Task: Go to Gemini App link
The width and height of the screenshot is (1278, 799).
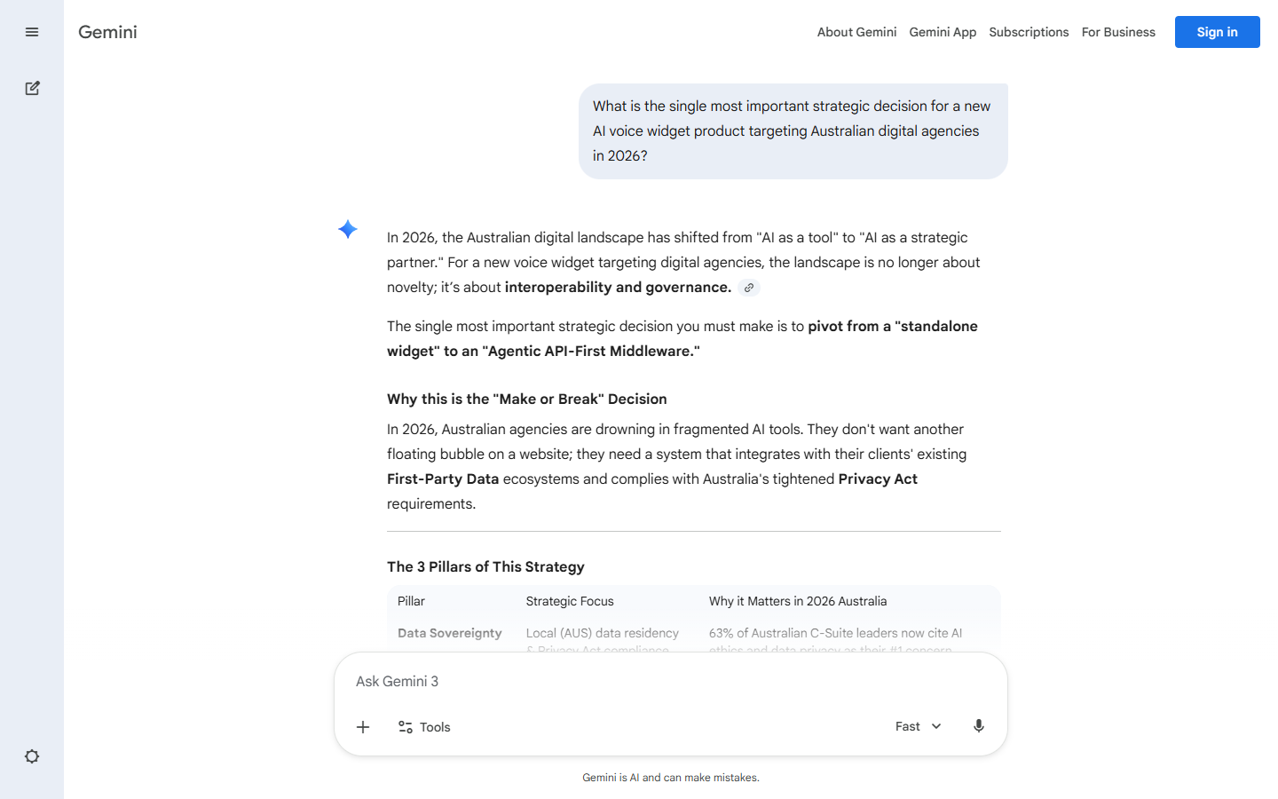Action: pyautogui.click(x=943, y=32)
